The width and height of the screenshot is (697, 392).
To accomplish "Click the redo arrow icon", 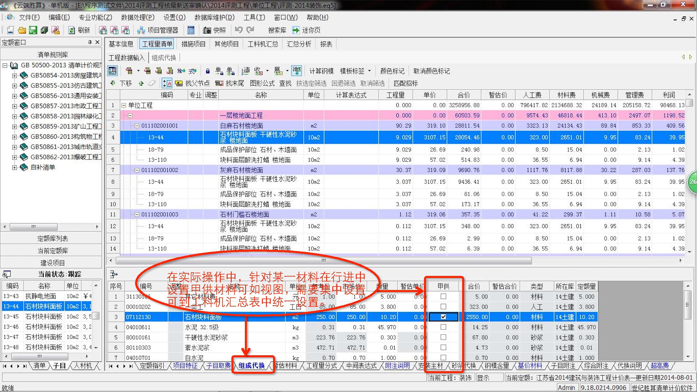I will 250,30.
